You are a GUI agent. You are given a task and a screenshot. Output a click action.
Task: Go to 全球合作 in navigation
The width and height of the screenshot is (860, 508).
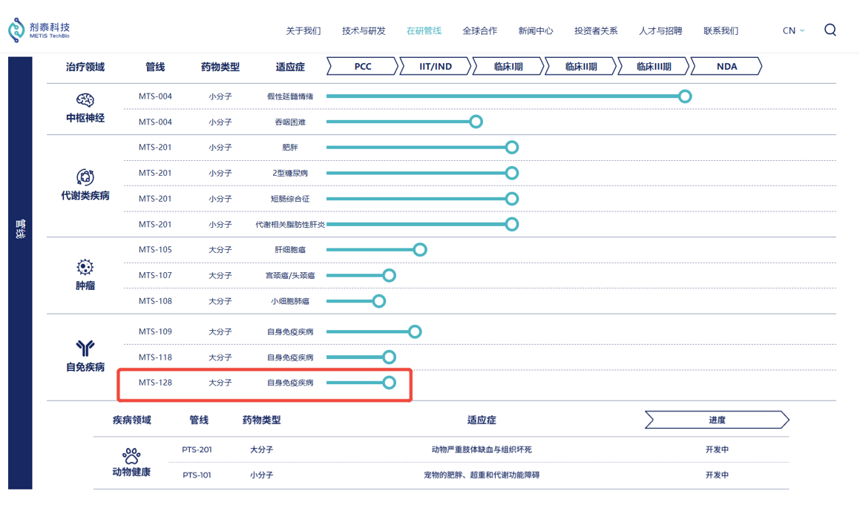tap(480, 30)
